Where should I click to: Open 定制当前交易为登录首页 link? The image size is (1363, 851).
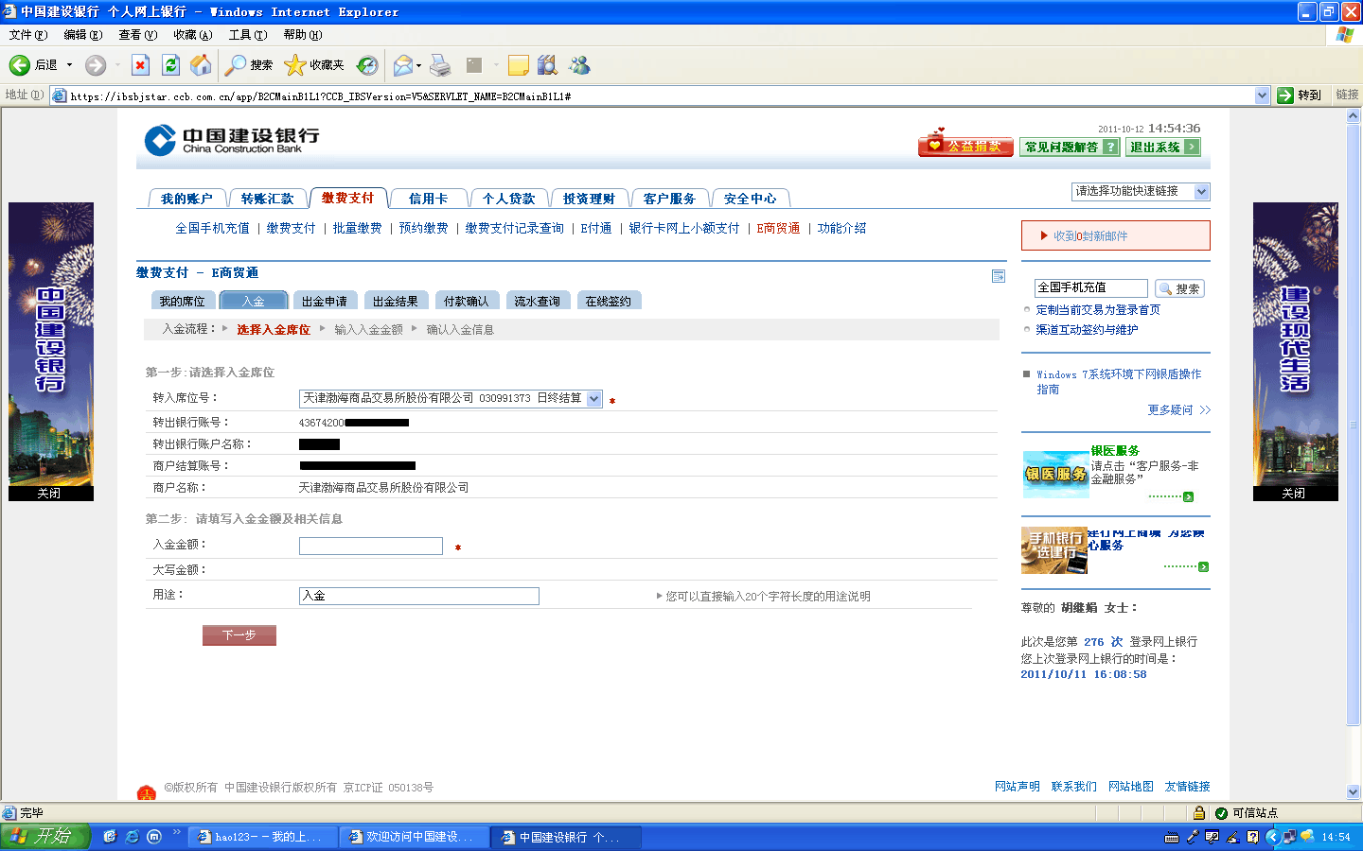(1098, 310)
